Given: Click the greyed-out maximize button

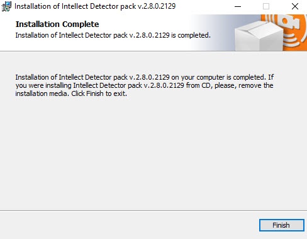Looking at the screenshot, I should tap(266, 6).
